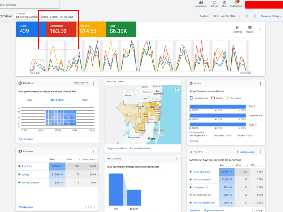The image size is (283, 212).
Task: Click the campaign search input field
Action: click(x=30, y=5)
